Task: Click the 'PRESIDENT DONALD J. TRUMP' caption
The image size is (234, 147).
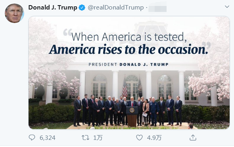Action: point(129,65)
